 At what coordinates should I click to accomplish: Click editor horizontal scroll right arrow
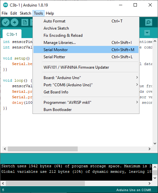coord(150,149)
